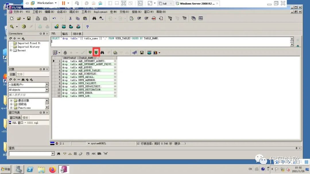Viewport: 310px width, 174px height.
Task: Click the object search text input field
Action: pos(28,95)
